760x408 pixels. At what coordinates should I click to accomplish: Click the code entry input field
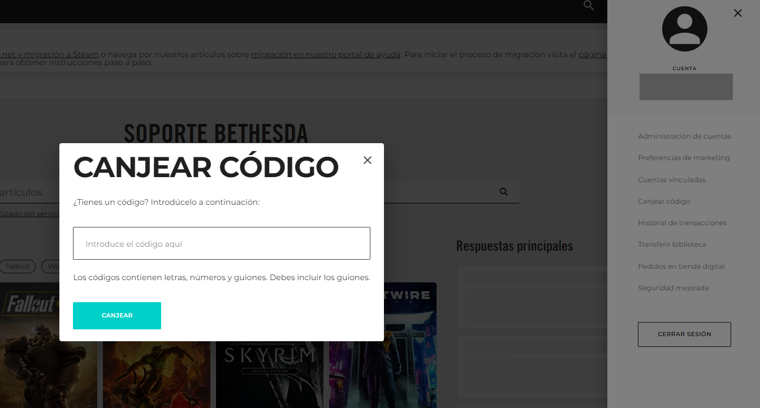coord(222,243)
